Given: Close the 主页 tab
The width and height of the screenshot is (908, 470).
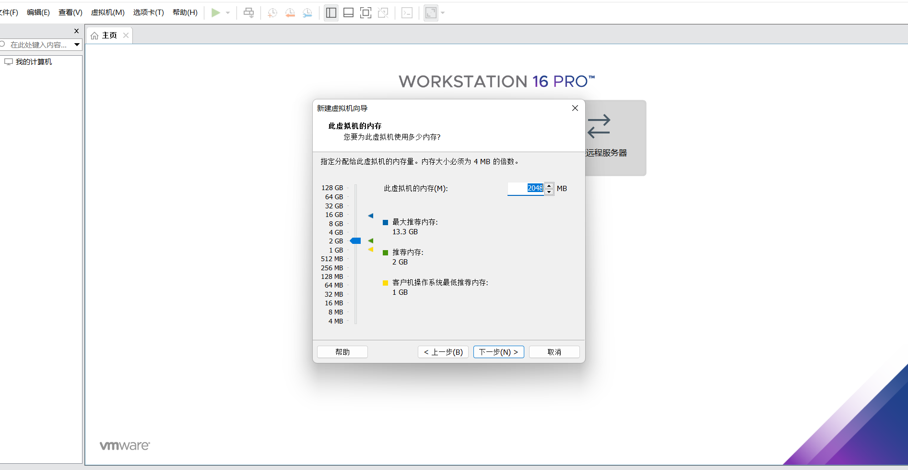Looking at the screenshot, I should (x=126, y=36).
